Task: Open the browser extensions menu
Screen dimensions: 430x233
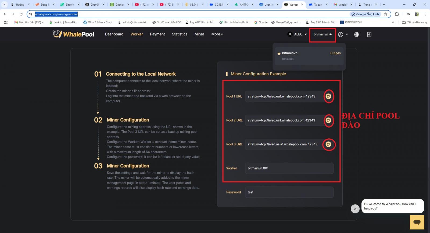Action: [397, 14]
